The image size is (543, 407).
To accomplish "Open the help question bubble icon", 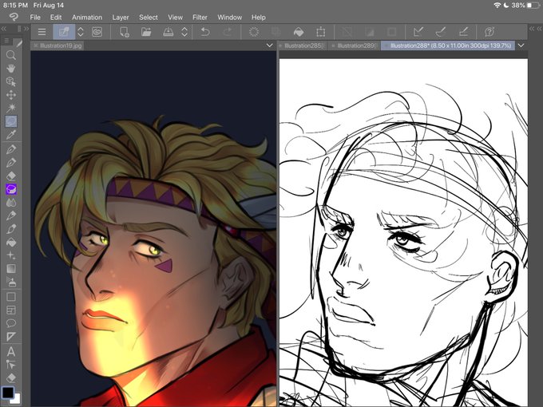I will (x=489, y=32).
